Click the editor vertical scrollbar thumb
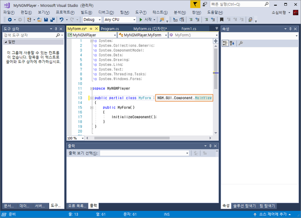This screenshot has height=218, width=301. [216, 68]
